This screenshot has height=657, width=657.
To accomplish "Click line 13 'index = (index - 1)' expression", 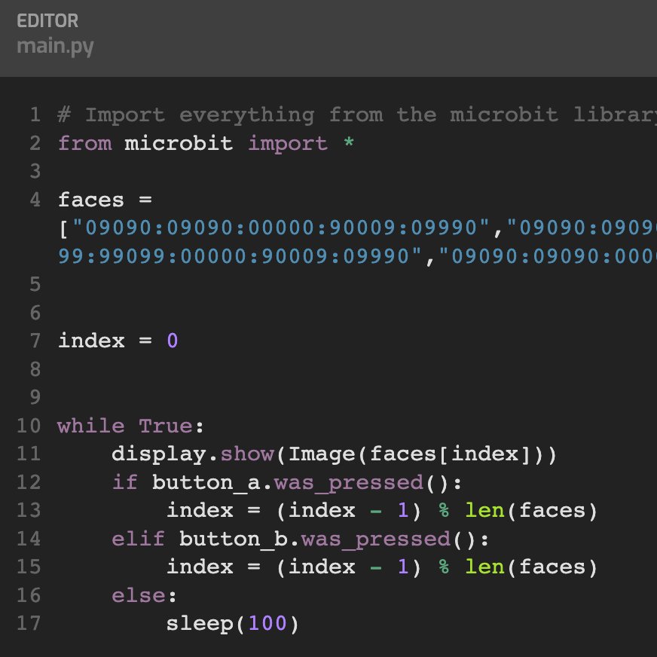I will click(x=294, y=511).
